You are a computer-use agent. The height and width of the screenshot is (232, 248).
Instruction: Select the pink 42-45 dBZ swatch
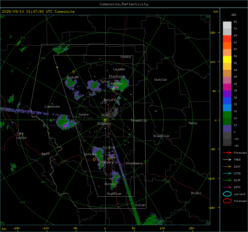(x=227, y=80)
